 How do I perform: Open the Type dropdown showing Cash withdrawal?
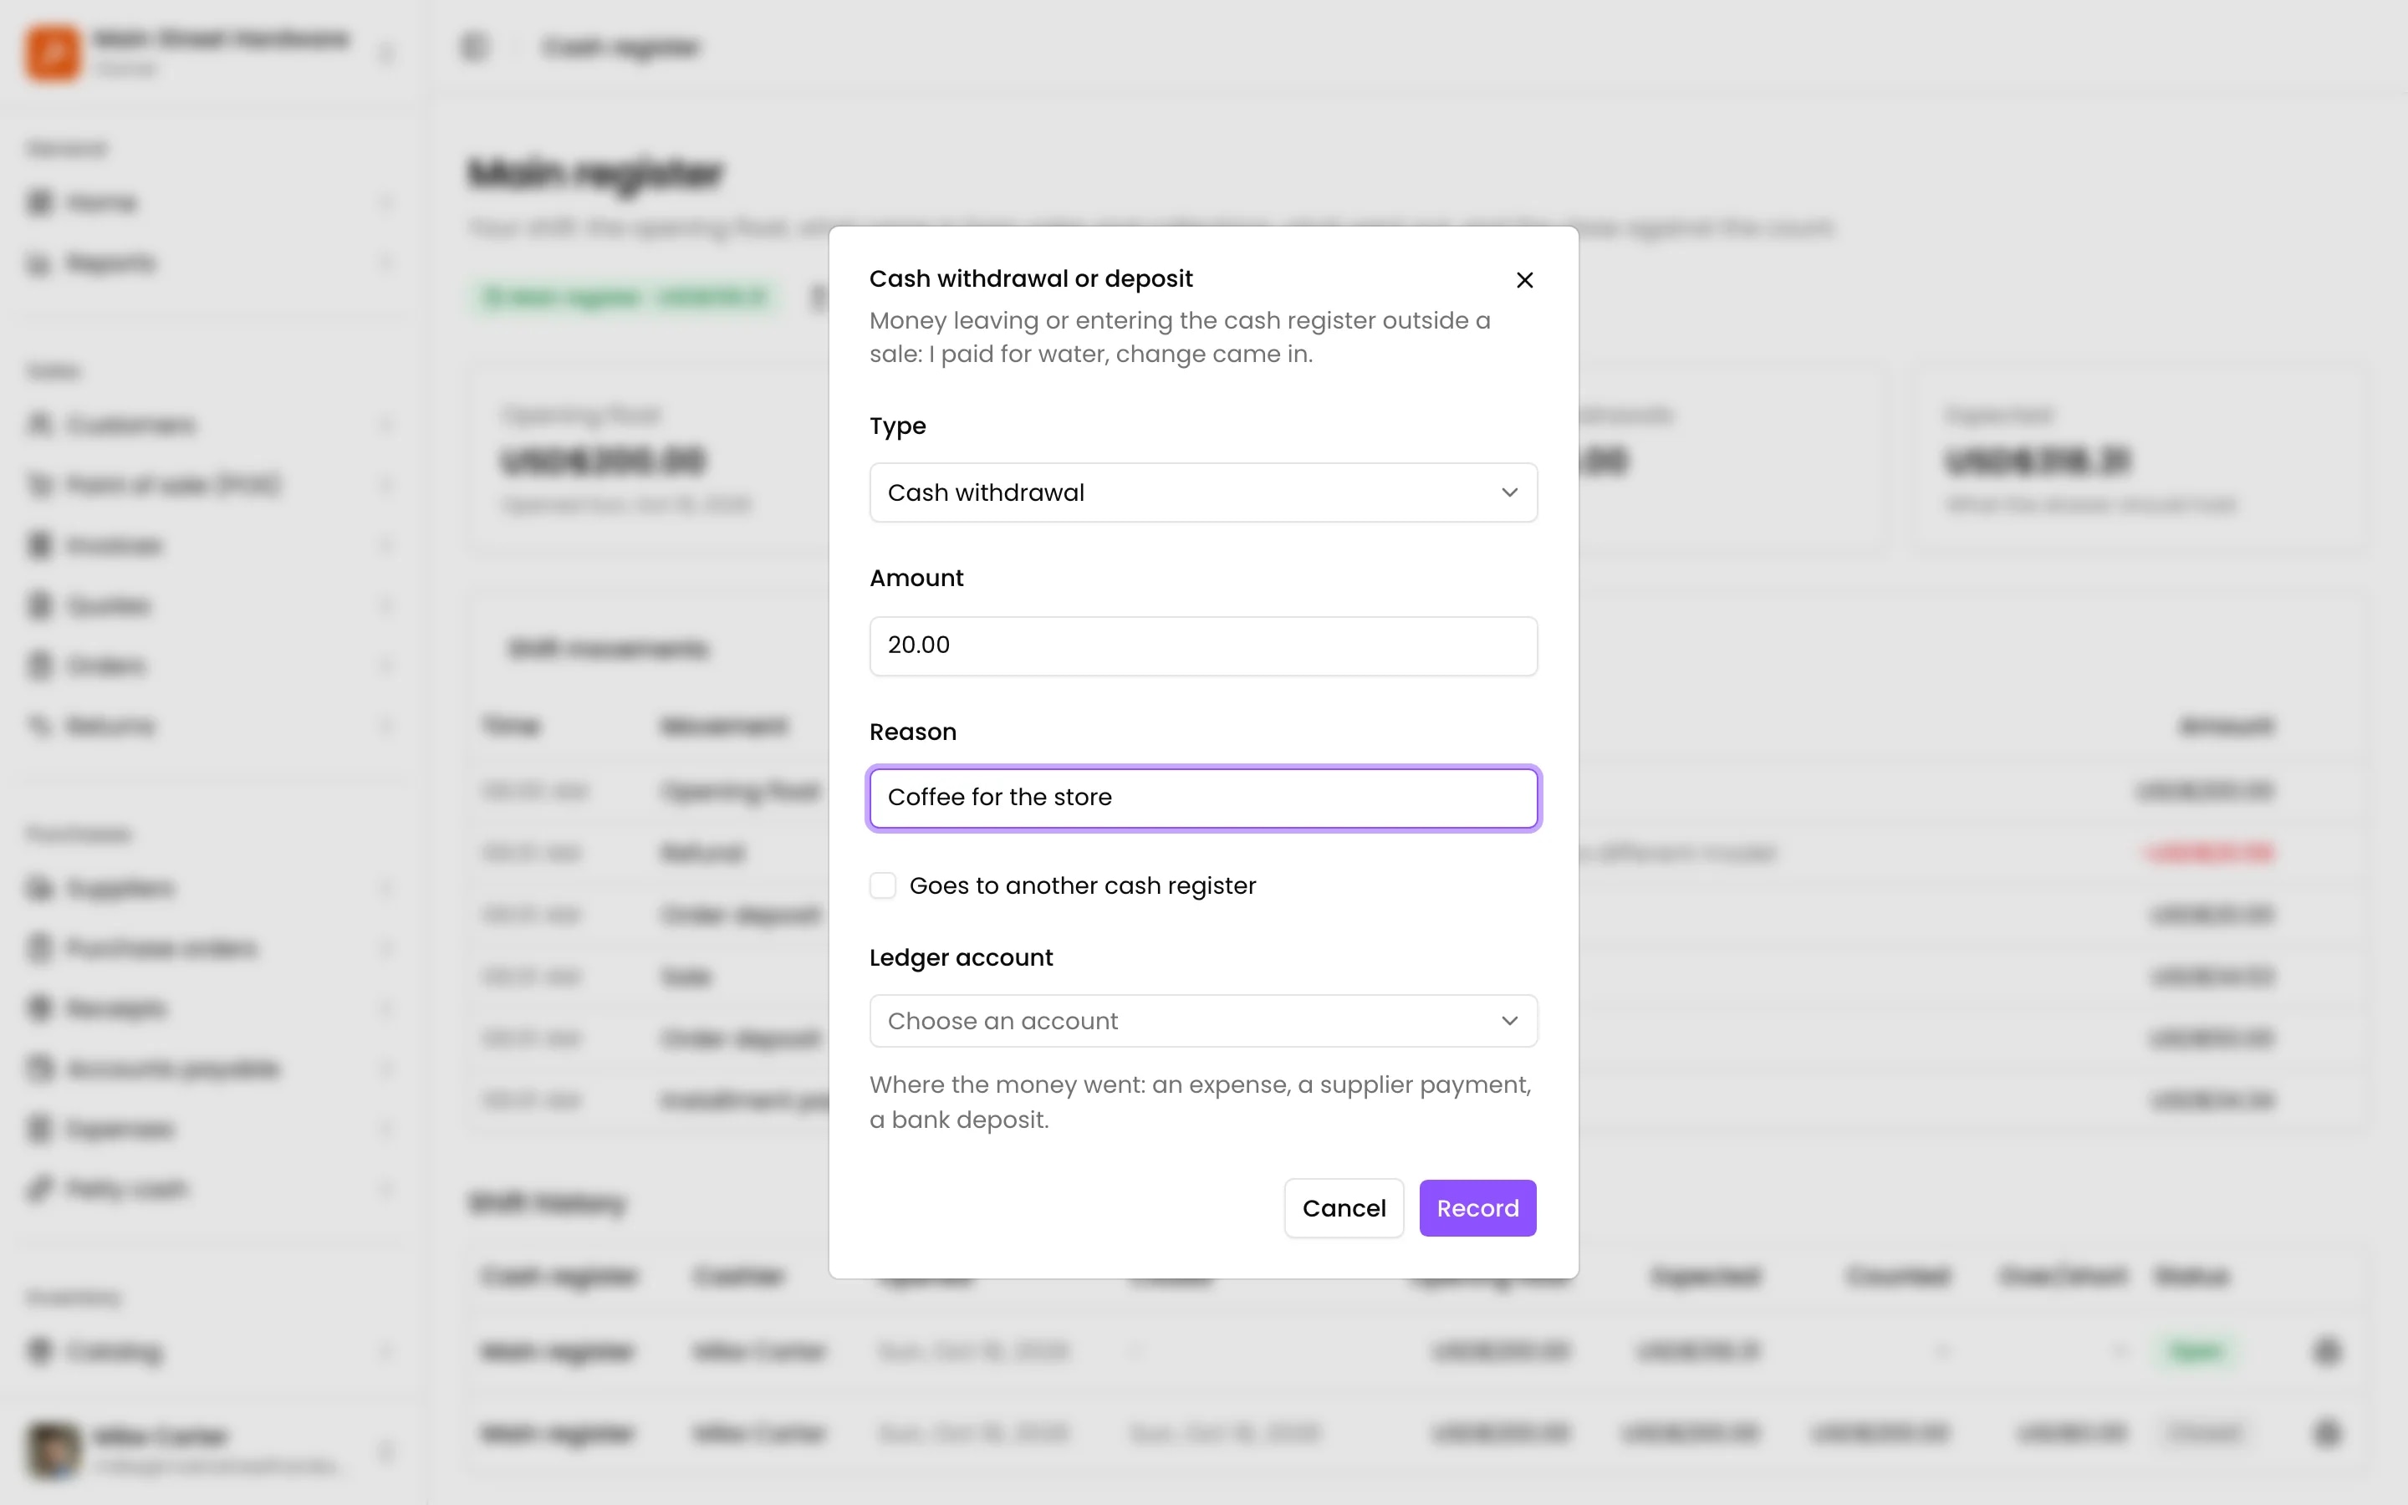1203,492
